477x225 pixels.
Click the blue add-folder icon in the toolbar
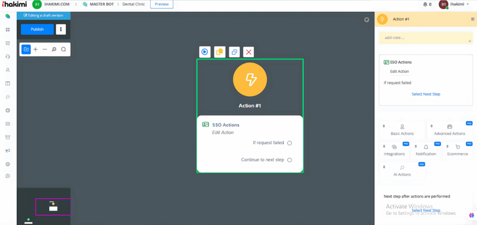tap(26, 49)
